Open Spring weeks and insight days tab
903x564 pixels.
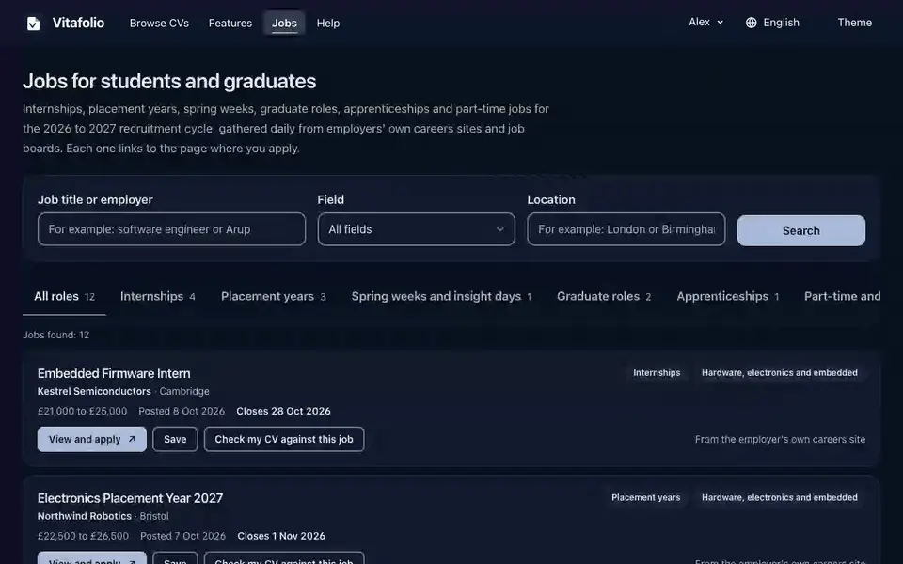point(442,296)
